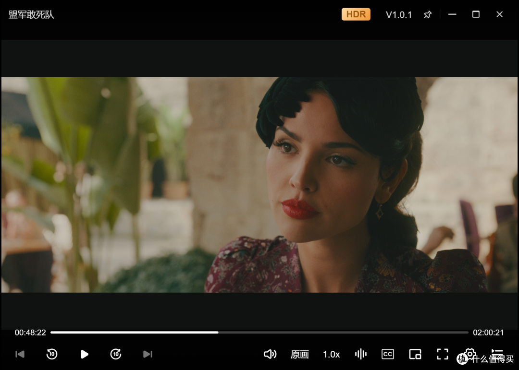This screenshot has height=370, width=519.
Task: Open the playlist icon
Action: (497, 353)
